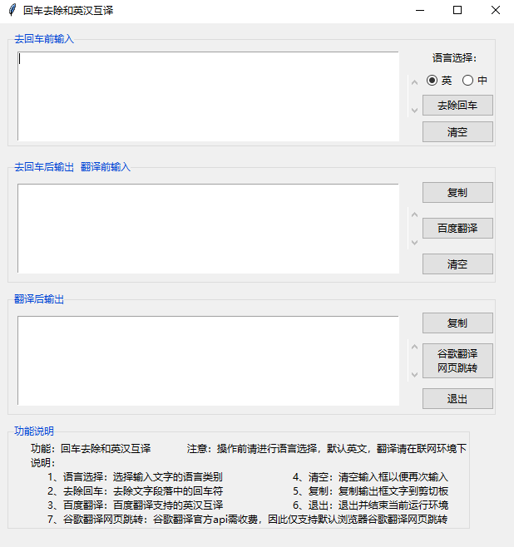Focus the 去回车后输出 翻译前输入 text box
Screen dimensions: 514x547
point(208,229)
